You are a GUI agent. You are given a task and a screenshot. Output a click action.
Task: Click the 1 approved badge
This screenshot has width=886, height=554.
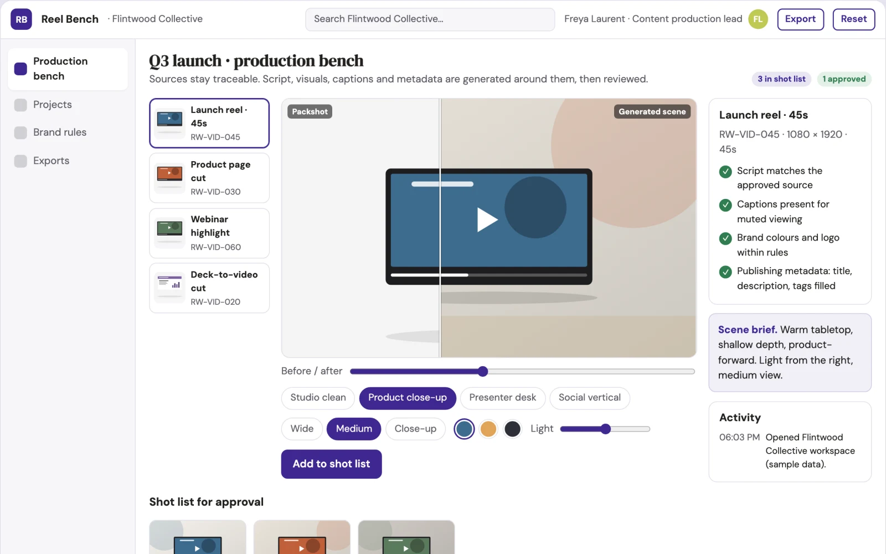(844, 79)
